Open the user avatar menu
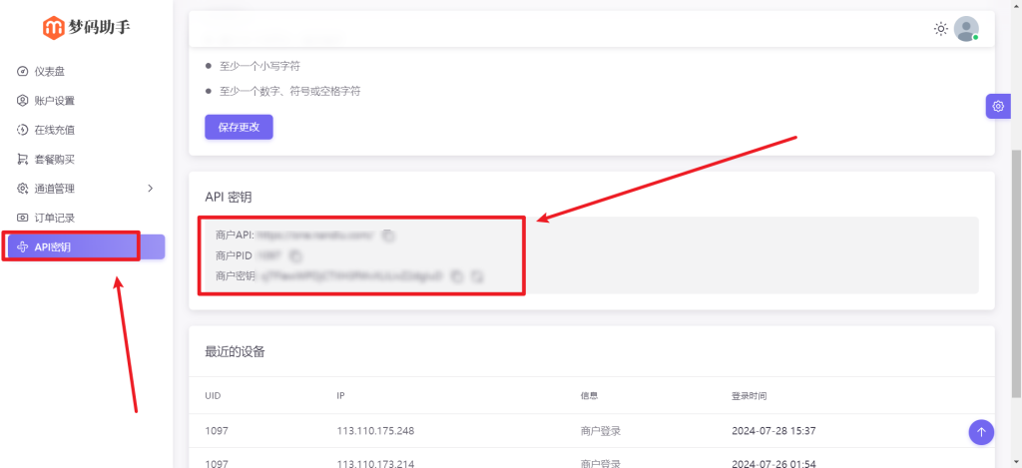Image resolution: width=1022 pixels, height=468 pixels. pos(965,29)
